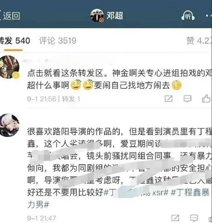Open the more options dots menu
This screenshot has height=223, width=212.
pos(209,16)
